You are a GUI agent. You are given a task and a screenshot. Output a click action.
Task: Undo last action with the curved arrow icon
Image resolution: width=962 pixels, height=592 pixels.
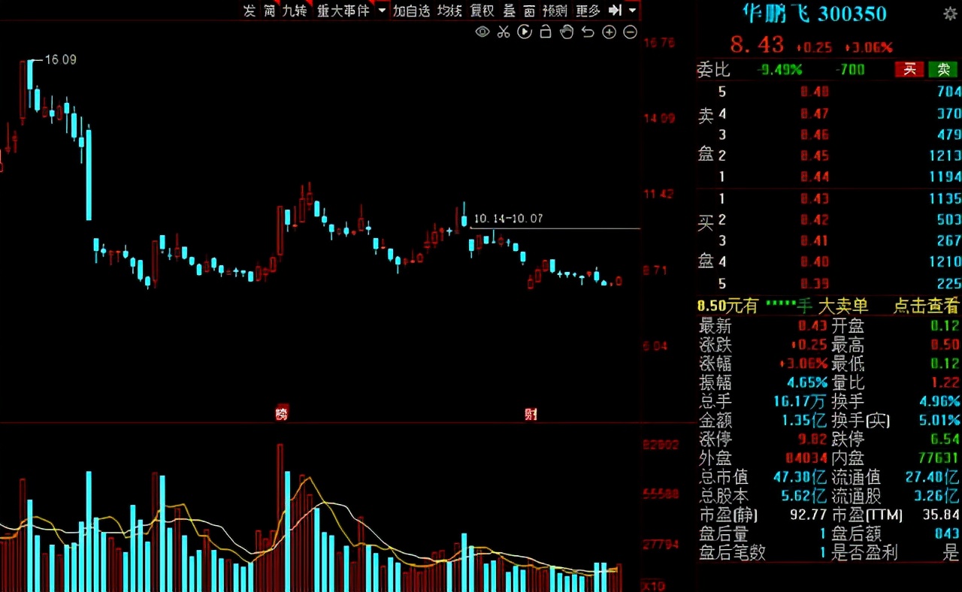(x=588, y=32)
